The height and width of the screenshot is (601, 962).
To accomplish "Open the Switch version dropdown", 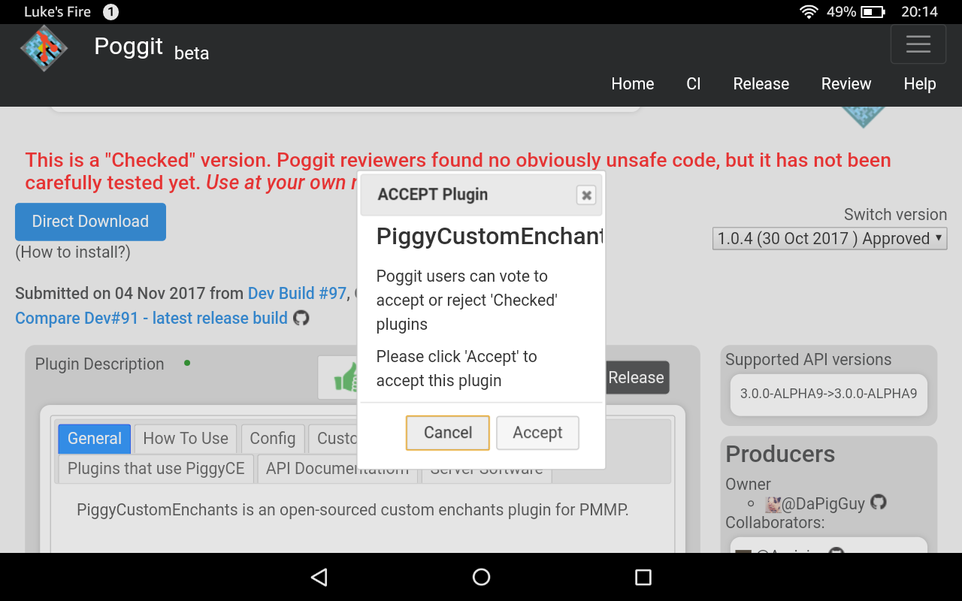I will [830, 239].
